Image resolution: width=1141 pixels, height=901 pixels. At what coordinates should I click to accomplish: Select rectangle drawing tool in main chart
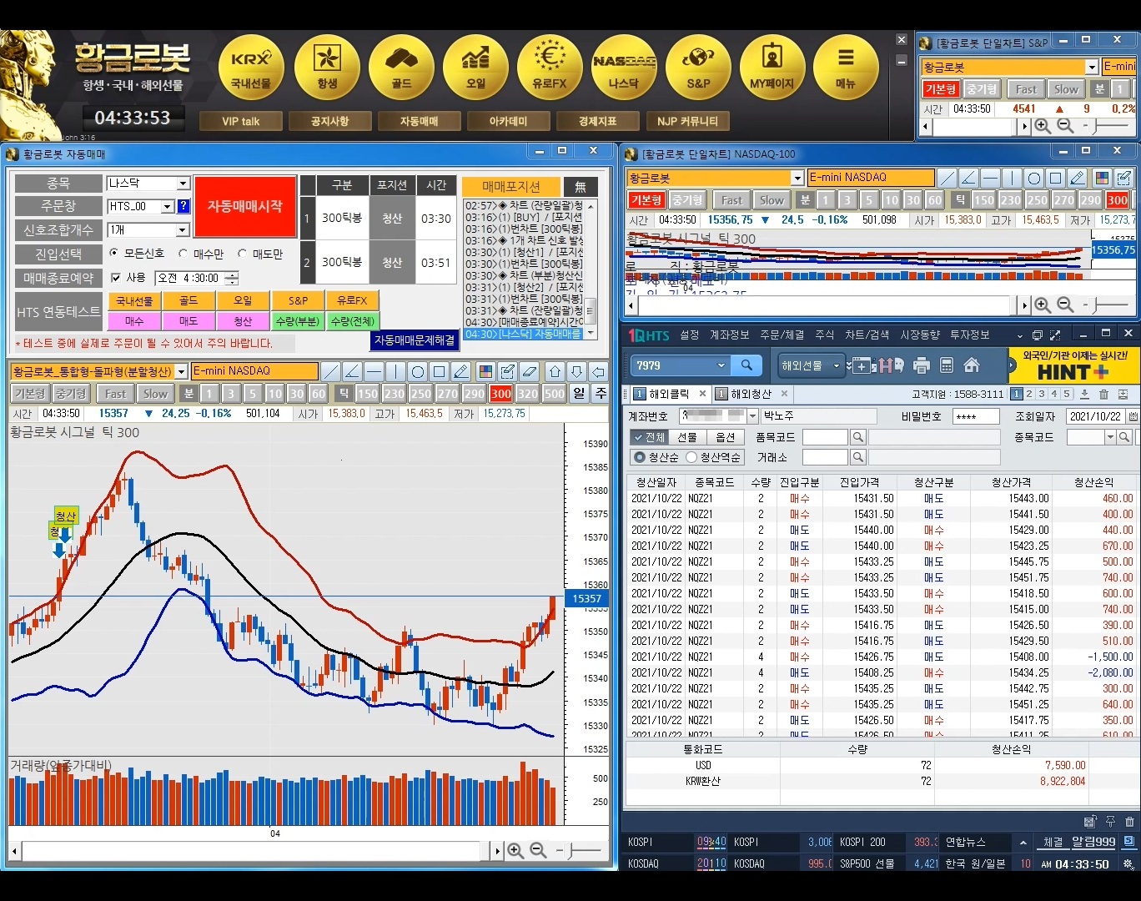440,372
